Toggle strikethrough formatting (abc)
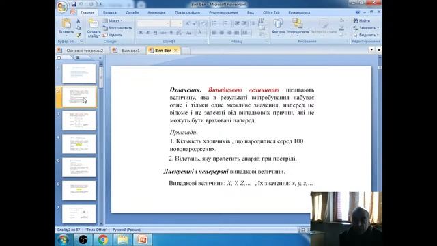Viewport: 437px width, 246px height. pyautogui.click(x=163, y=33)
